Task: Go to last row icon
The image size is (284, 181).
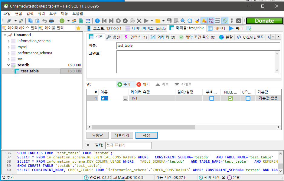Action: pyautogui.click(x=111, y=21)
